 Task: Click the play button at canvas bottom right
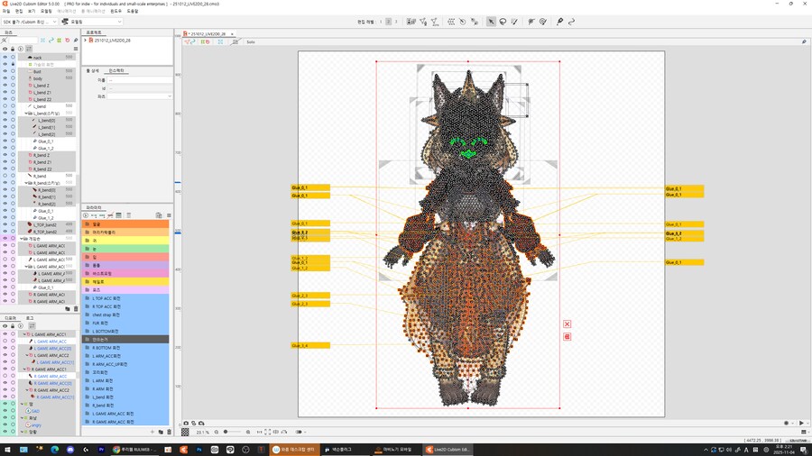[801, 424]
